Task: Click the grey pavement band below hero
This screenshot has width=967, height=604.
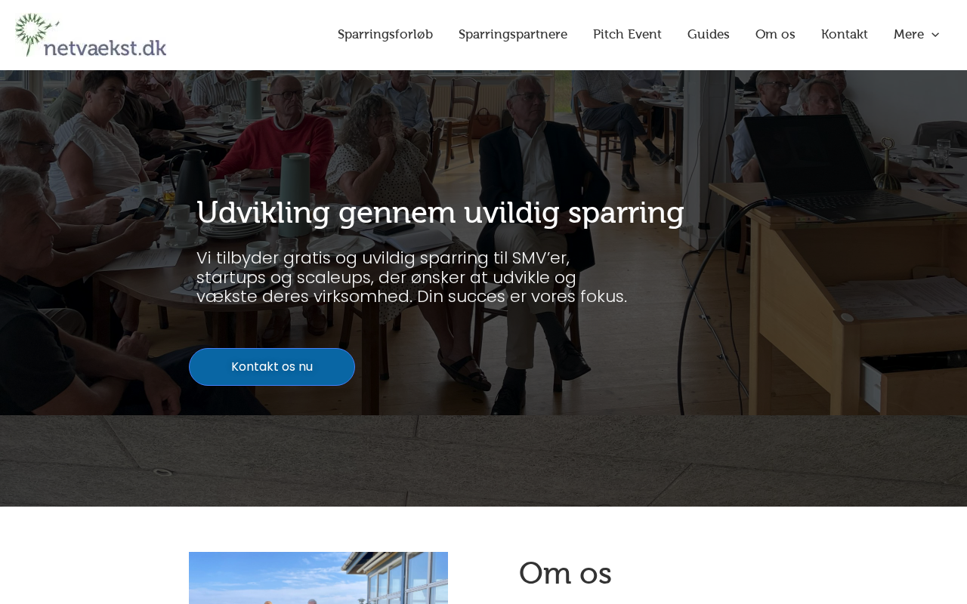Action: point(483,461)
